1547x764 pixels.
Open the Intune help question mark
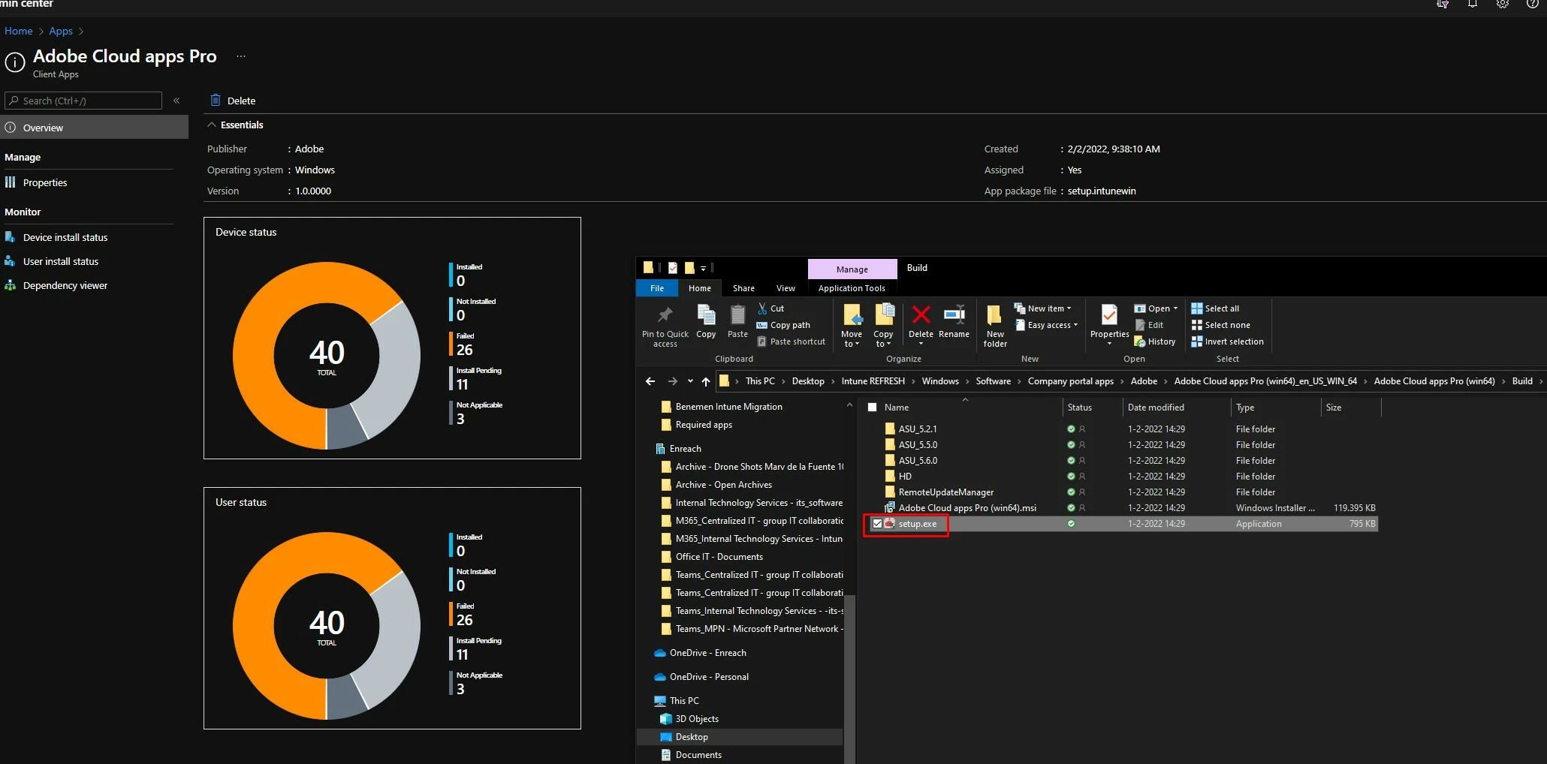pyautogui.click(x=1533, y=4)
